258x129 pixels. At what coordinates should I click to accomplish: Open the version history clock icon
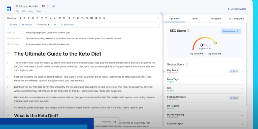[x=158, y=18]
